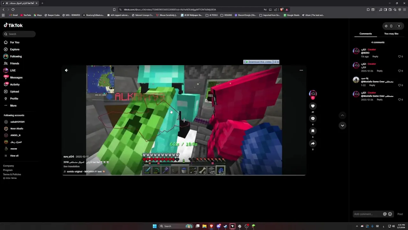Go back in the browser
Screen dimensions: 408x230
point(4,10)
